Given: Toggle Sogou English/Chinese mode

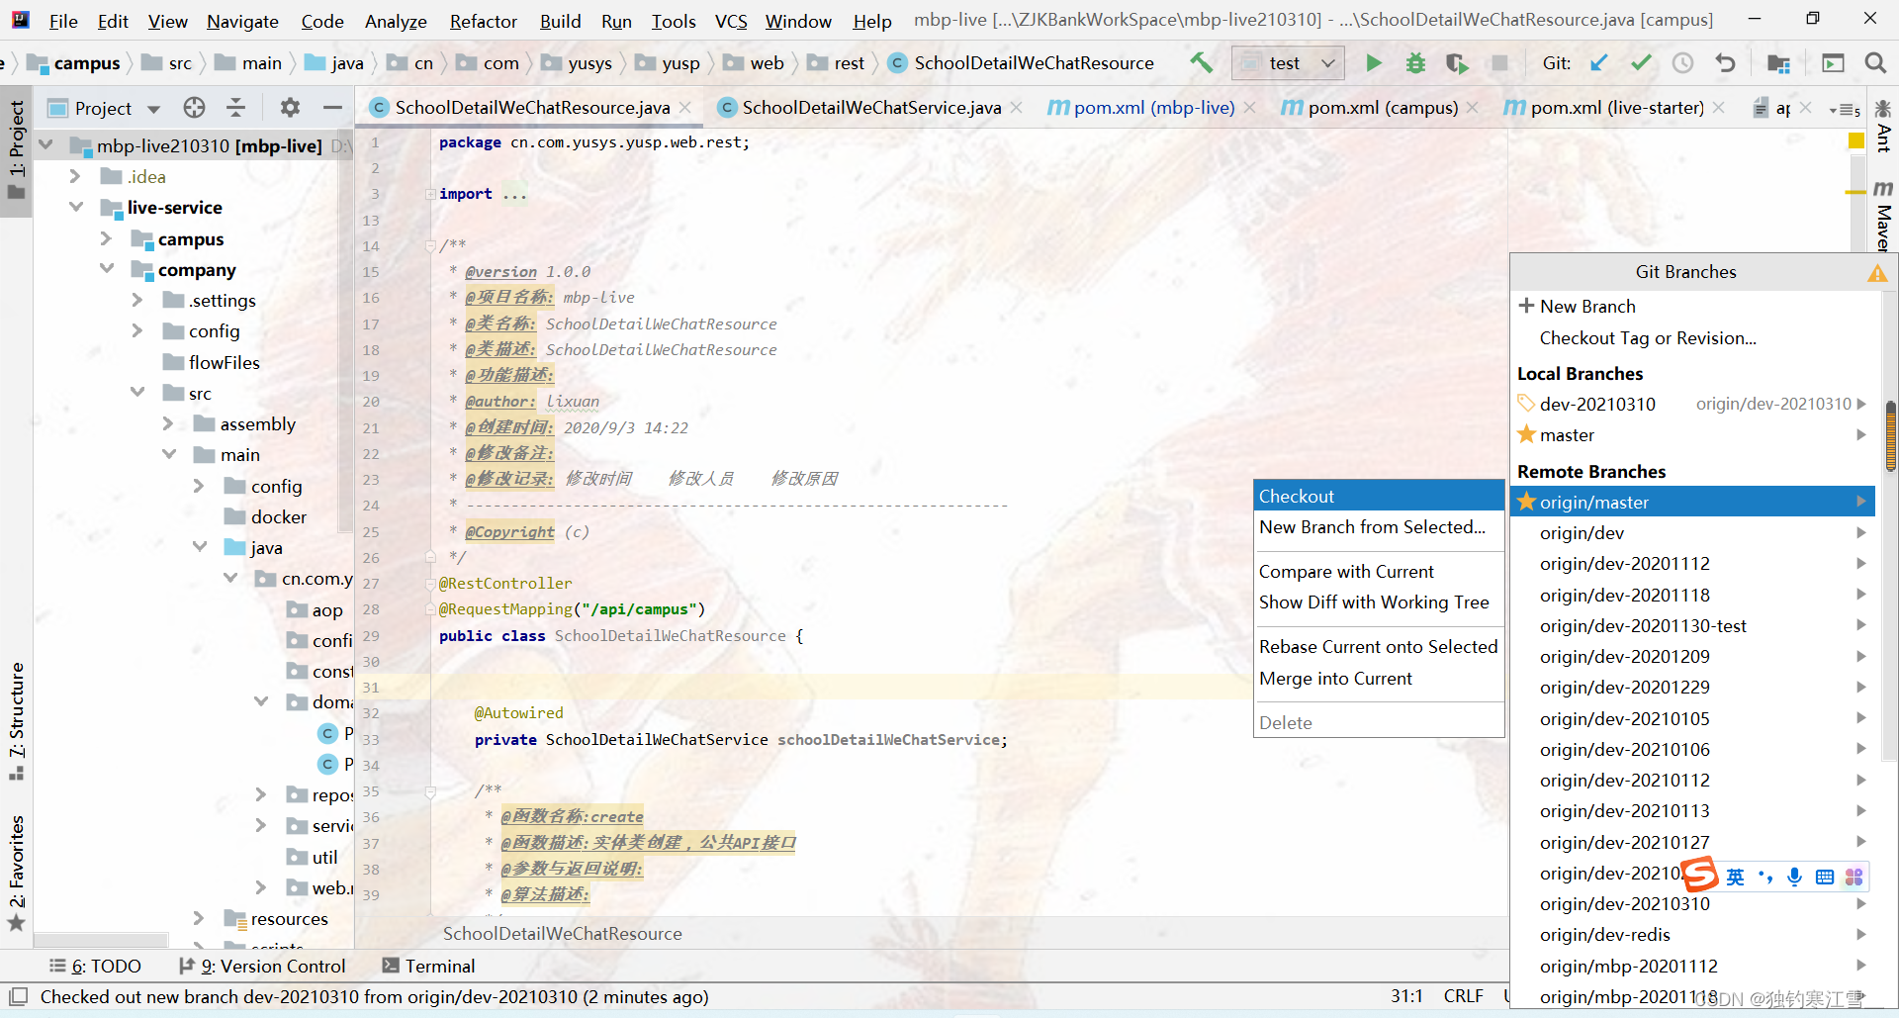Looking at the screenshot, I should [x=1735, y=877].
